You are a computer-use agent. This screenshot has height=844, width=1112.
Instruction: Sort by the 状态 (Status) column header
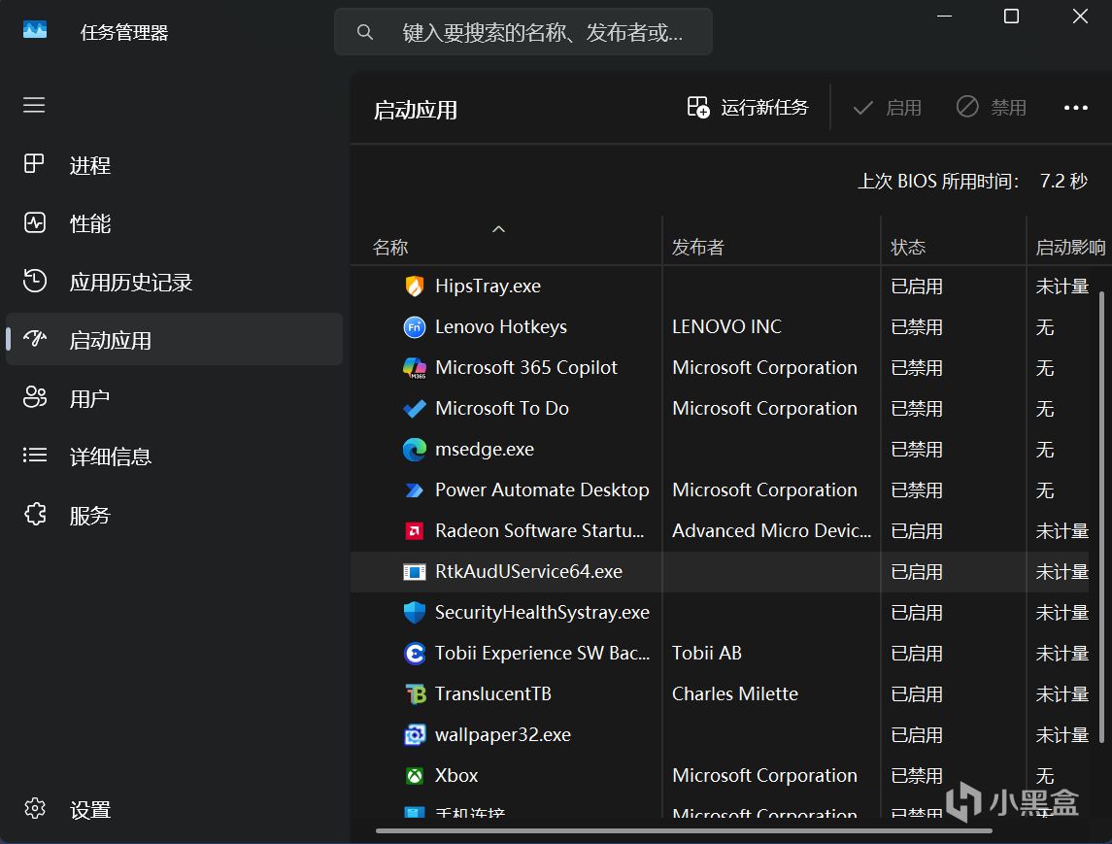point(908,248)
